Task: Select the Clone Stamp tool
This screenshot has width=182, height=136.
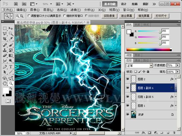Action: click(x=5, y=50)
